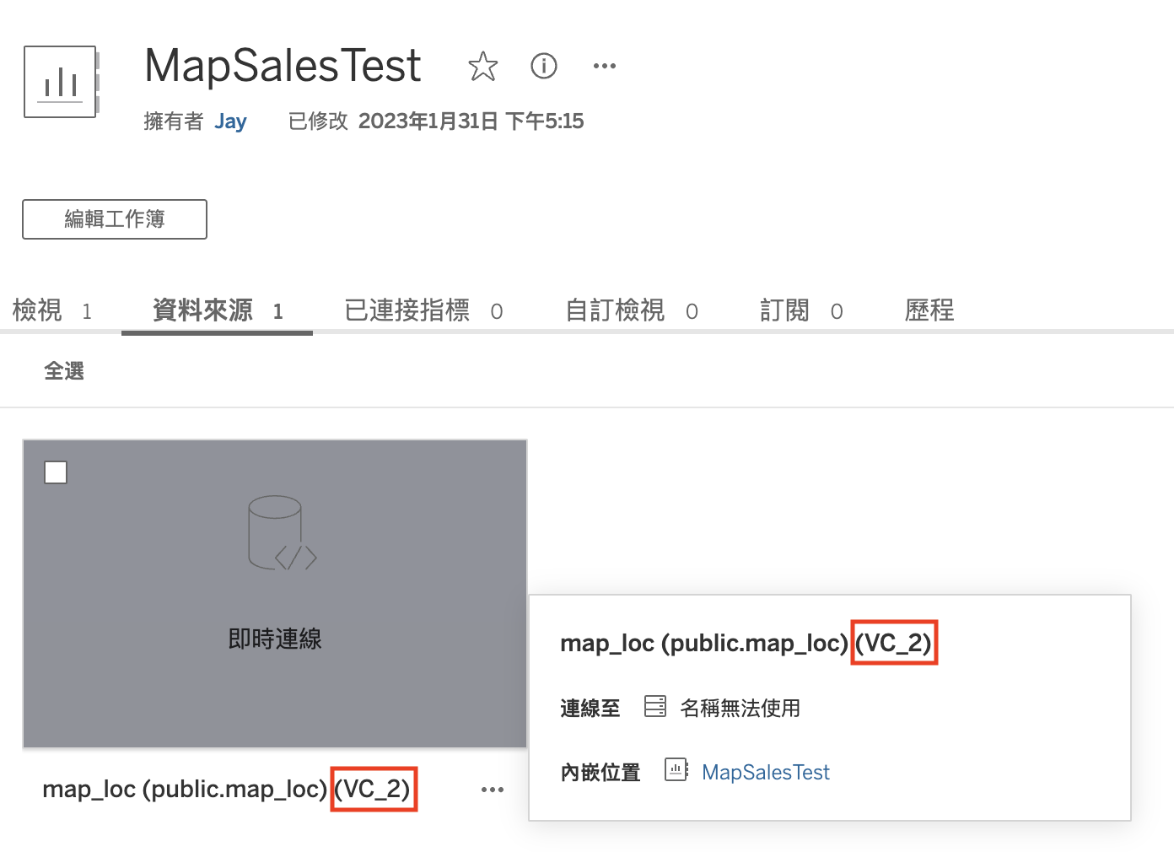Add MapSalesTest to favorites with star icon
The width and height of the screenshot is (1174, 852).
tap(483, 66)
